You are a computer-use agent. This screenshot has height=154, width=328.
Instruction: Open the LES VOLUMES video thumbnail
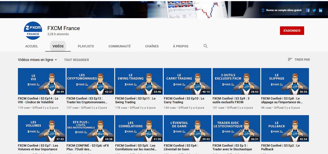[x=41, y=128]
